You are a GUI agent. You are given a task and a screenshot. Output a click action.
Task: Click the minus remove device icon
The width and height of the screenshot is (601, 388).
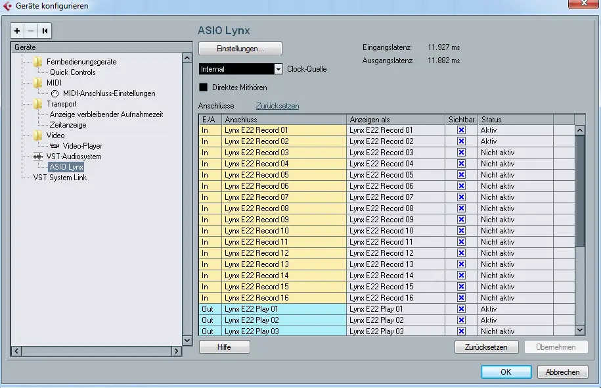31,31
